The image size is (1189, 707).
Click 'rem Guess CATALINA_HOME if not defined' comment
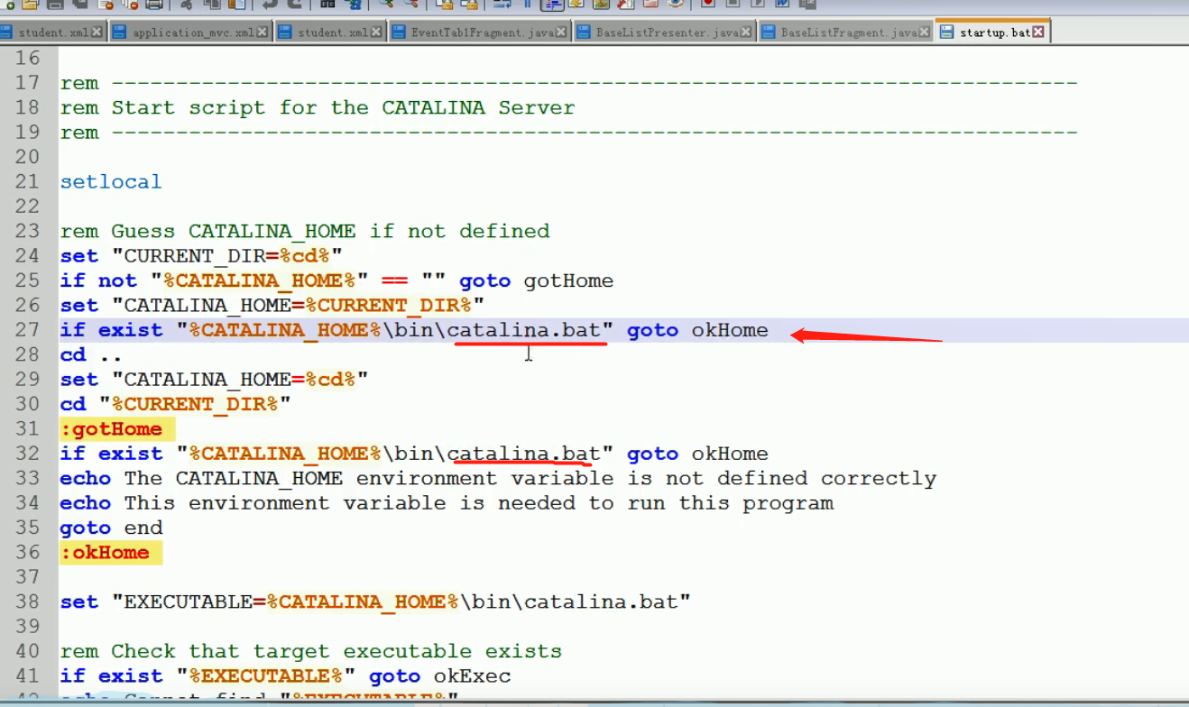(x=305, y=231)
